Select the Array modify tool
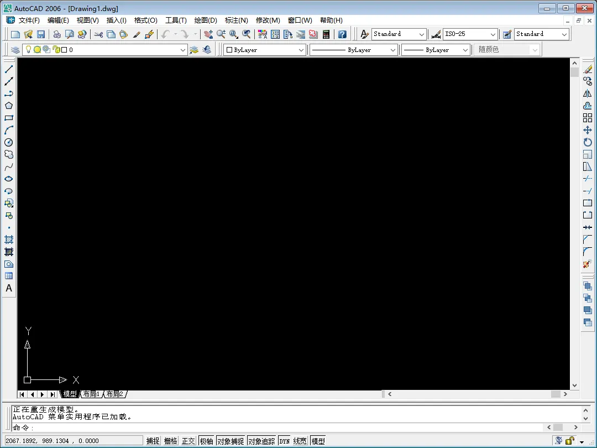 (588, 118)
